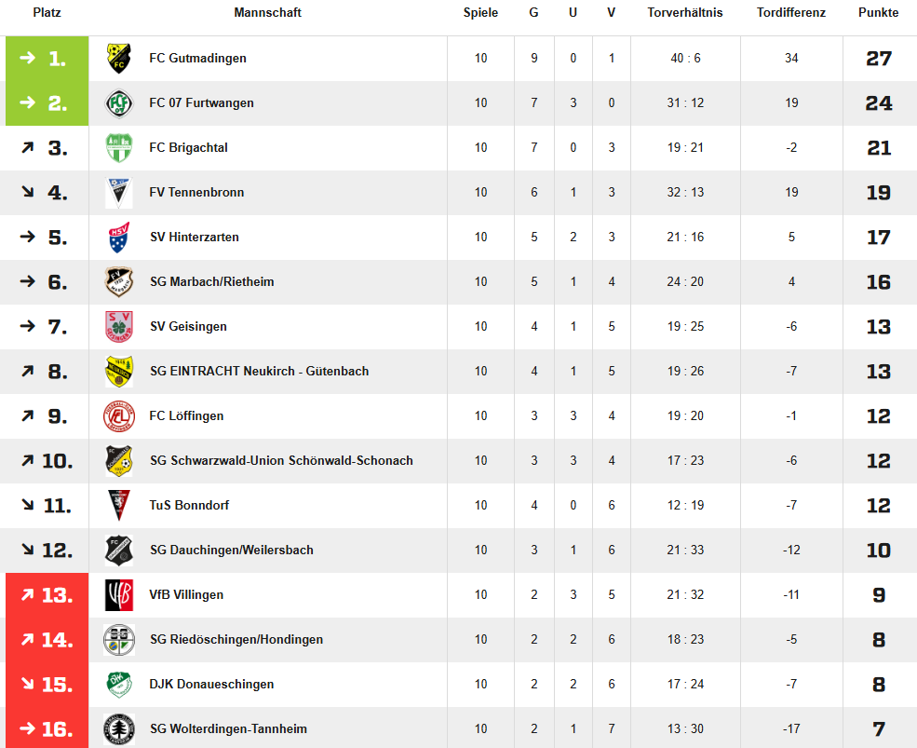Click the Punkte column header

878,13
